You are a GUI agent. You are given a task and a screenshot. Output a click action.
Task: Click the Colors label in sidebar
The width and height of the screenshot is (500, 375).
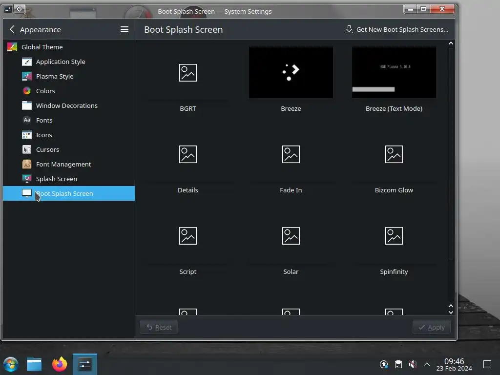coord(45,91)
